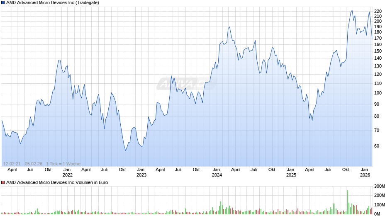Click the 110 price axis label
This screenshot has height=218, width=390.
(x=378, y=84)
